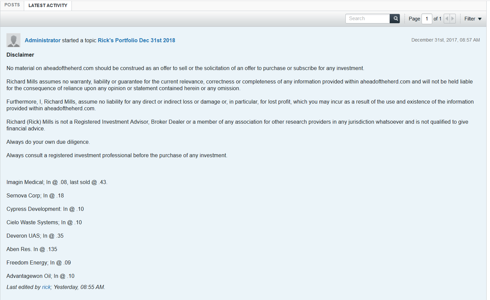Viewport: 490px width, 300px height.
Task: Open rick's profile link in the edit note
Action: point(46,287)
